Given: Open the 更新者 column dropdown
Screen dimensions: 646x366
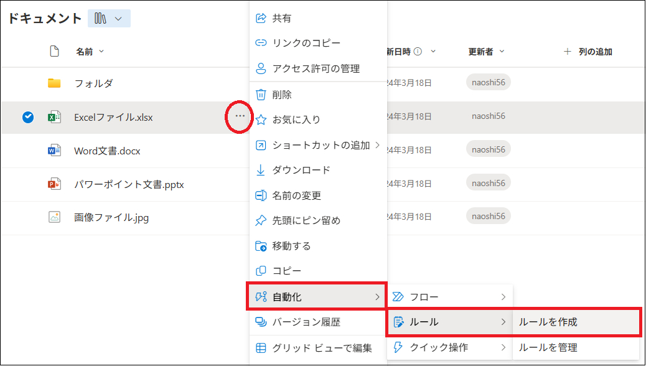Looking at the screenshot, I should (502, 52).
